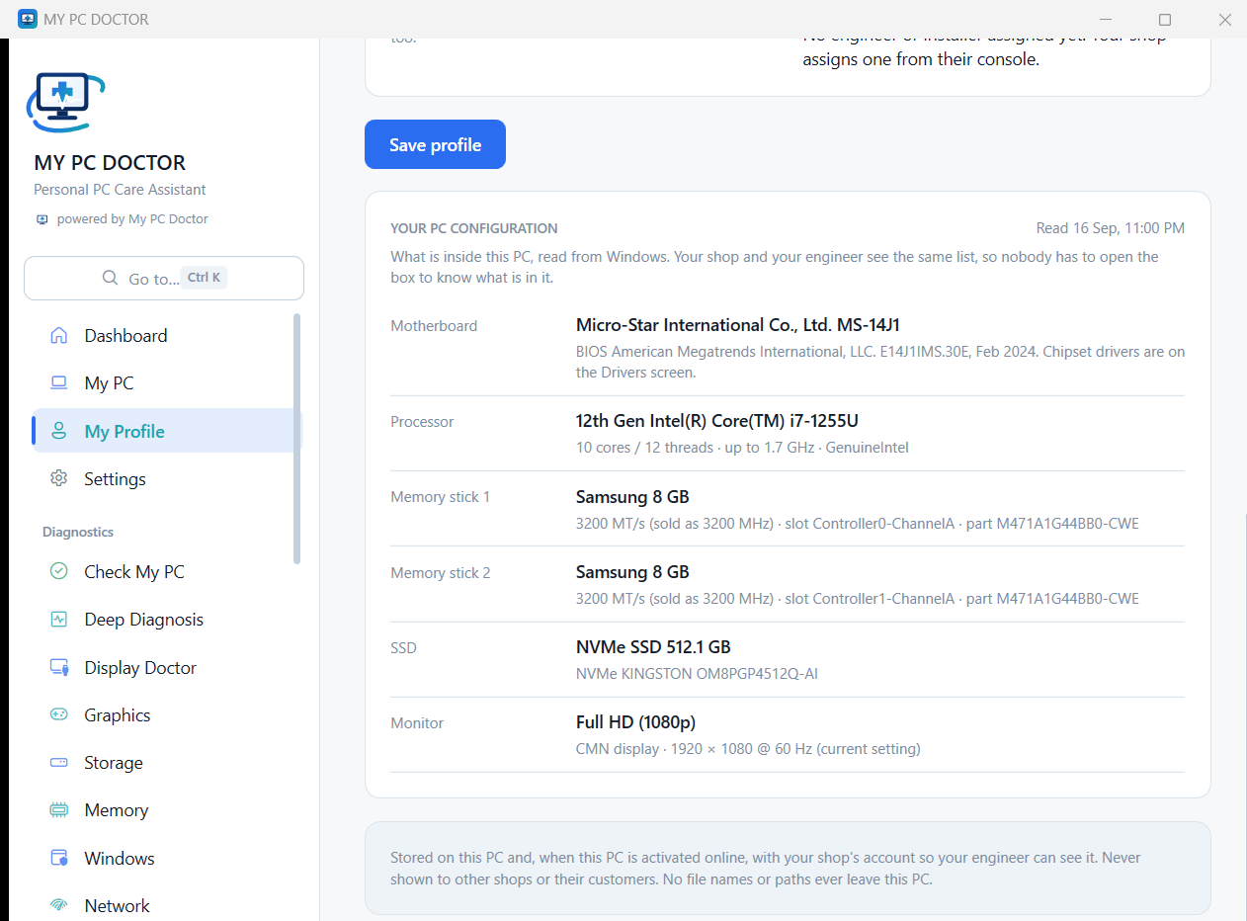Click the 'slot Controller1-ChannelA' detail line
The height and width of the screenshot is (921, 1247).
coord(858,599)
